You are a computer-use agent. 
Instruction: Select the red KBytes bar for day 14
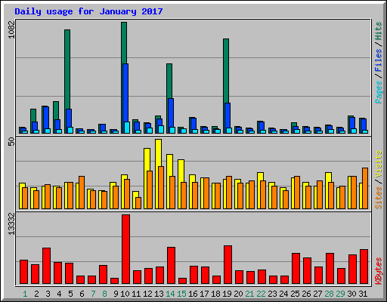pos(171,266)
